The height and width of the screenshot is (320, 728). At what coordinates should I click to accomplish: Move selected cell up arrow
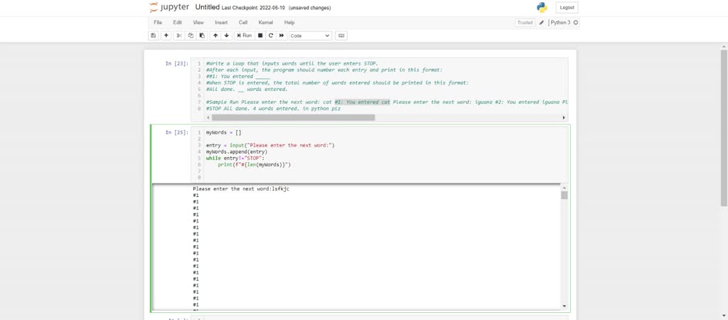point(215,36)
